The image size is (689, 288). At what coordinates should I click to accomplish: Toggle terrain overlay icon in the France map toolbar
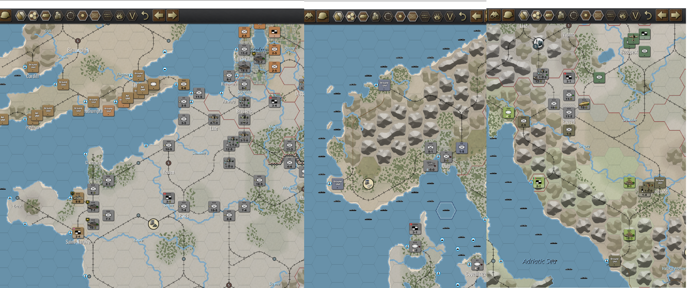click(21, 16)
